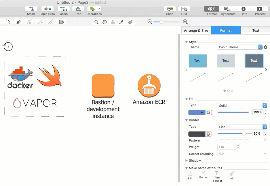This screenshot has width=270, height=186.
Task: Select the rectangle with gear tool
Action: coord(62,22)
